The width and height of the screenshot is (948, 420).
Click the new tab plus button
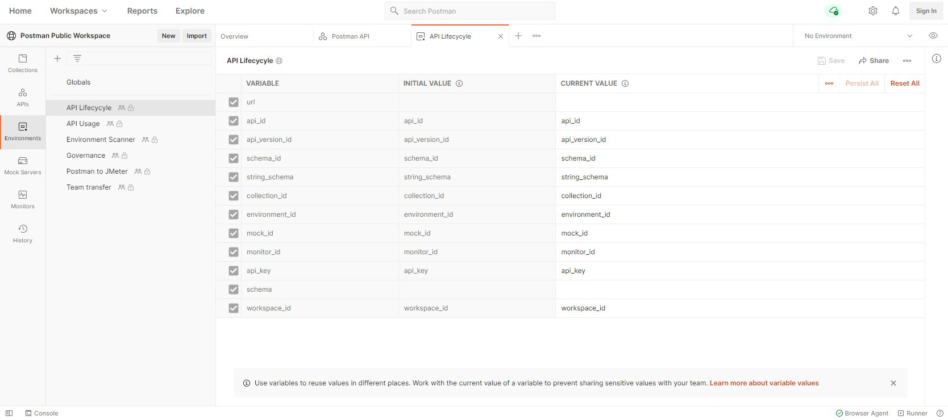[x=518, y=36]
